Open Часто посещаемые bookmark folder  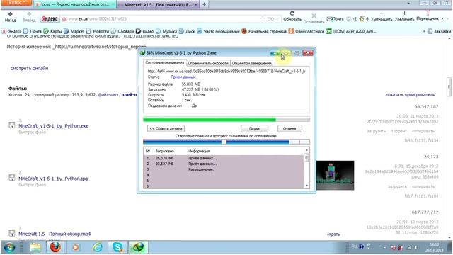click(219, 31)
